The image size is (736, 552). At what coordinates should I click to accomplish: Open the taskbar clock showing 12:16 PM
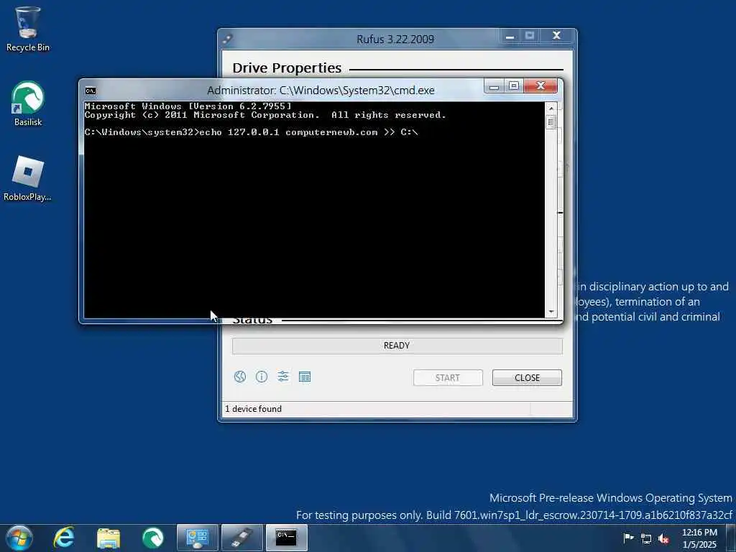[x=699, y=538]
